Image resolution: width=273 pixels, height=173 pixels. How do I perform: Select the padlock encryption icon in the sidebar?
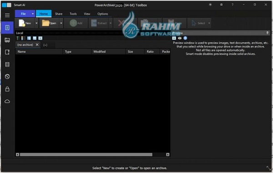(x=7, y=89)
